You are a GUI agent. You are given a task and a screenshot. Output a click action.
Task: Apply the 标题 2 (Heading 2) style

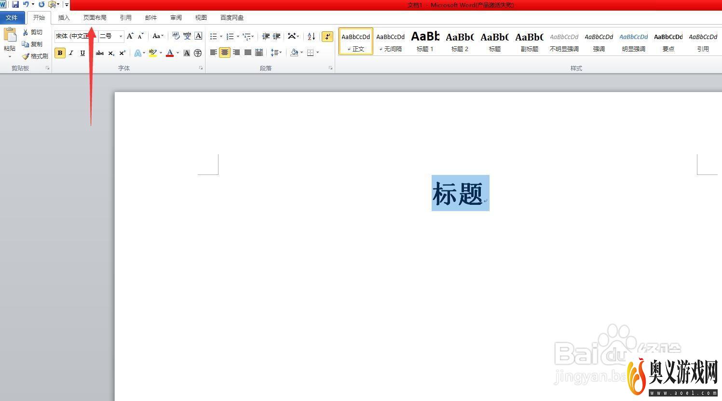pyautogui.click(x=460, y=41)
